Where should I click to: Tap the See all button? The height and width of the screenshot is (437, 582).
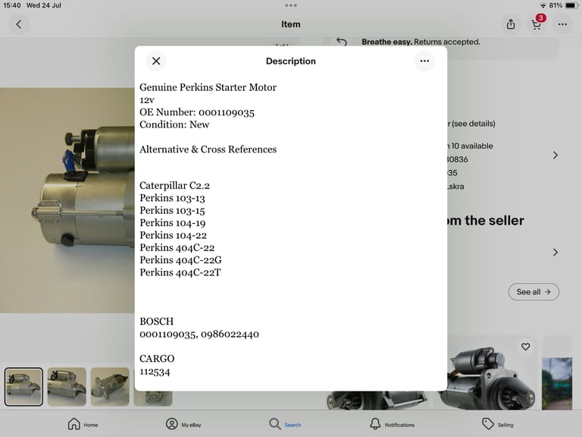click(x=533, y=291)
